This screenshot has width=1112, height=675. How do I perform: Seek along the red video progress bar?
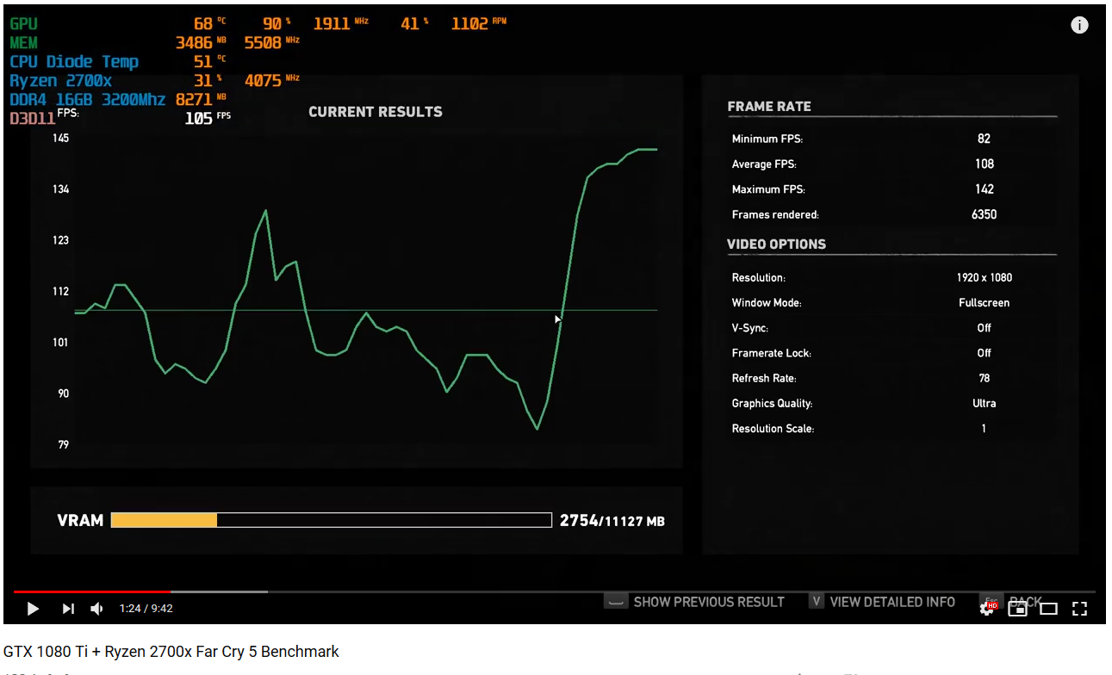coord(92,591)
